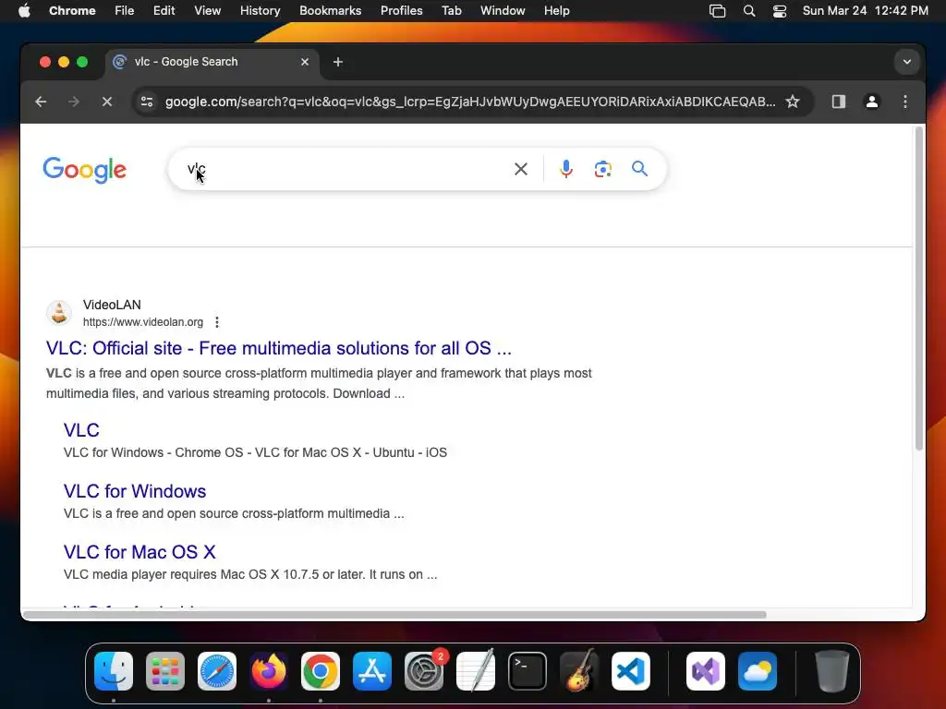Open the Bookmarks menu

tap(330, 11)
